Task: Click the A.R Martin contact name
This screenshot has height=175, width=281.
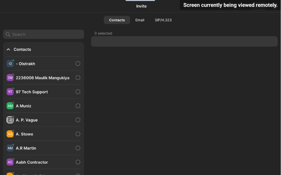Action: [x=26, y=148]
